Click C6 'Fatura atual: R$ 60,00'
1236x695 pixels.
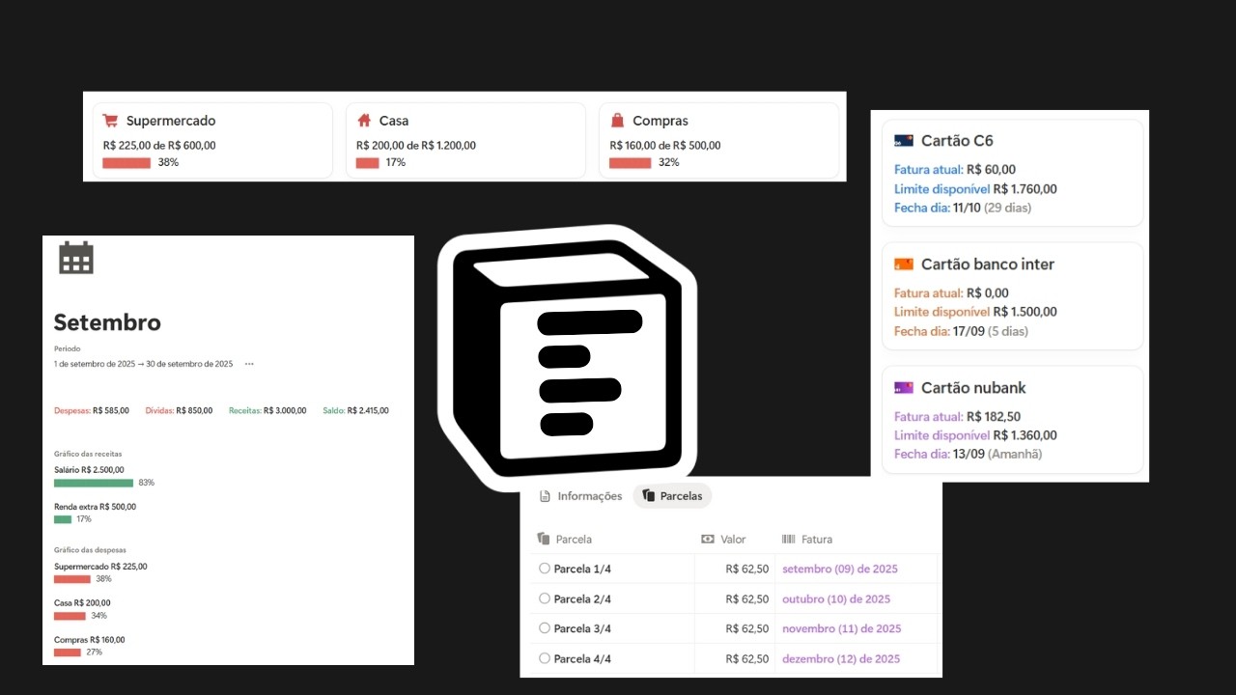click(x=955, y=170)
